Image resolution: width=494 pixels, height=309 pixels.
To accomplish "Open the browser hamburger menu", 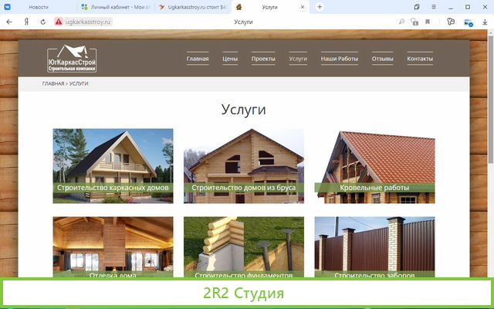I will pos(435,7).
